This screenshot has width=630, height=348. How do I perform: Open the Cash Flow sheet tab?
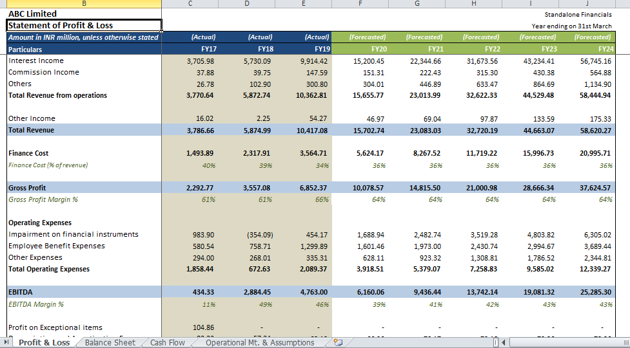(x=168, y=342)
